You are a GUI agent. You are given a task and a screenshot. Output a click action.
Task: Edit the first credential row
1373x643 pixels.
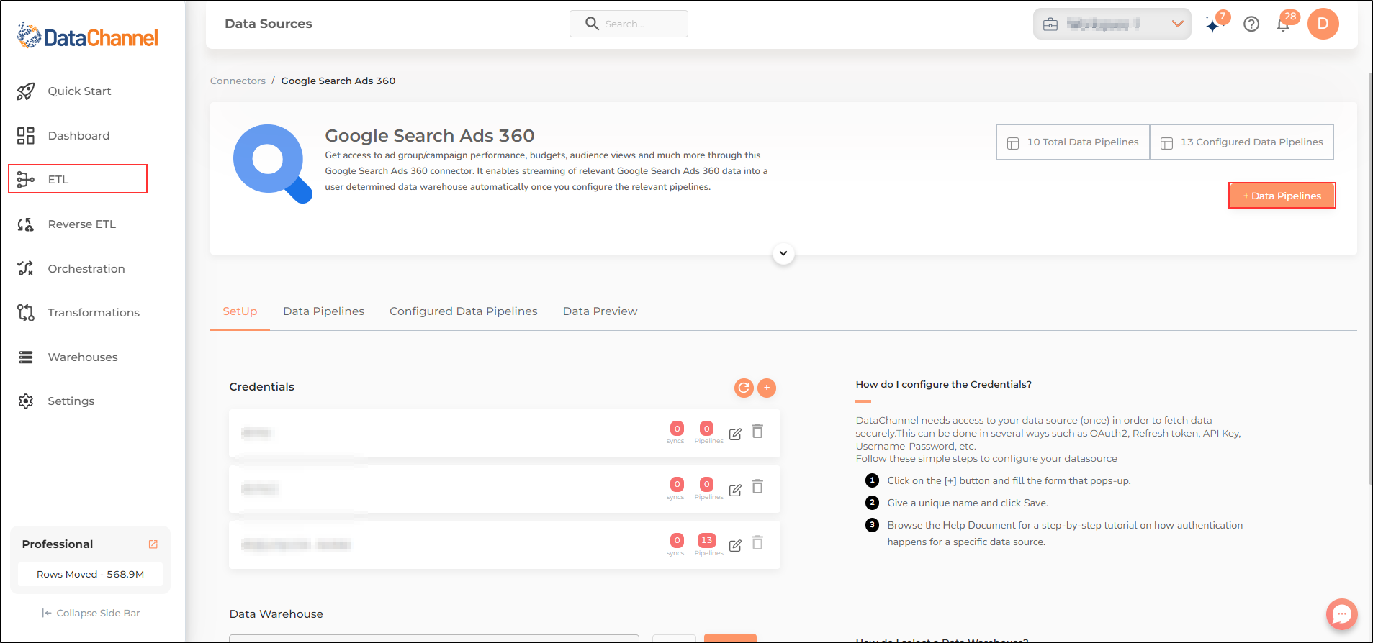click(735, 434)
